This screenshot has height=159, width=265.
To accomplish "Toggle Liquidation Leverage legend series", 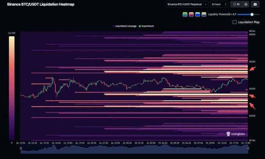I will click(x=125, y=26).
